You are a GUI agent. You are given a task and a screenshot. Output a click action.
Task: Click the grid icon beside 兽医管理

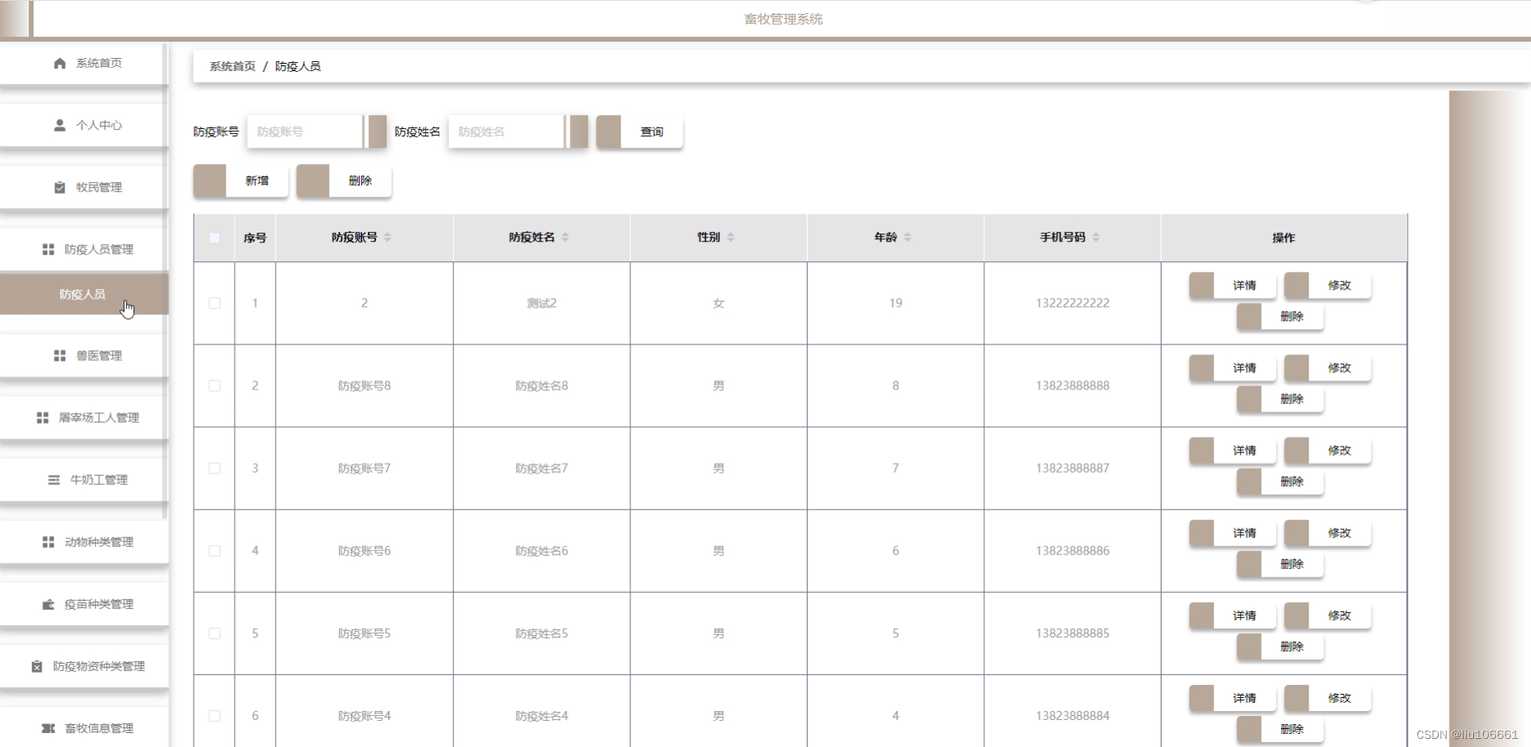pyautogui.click(x=60, y=355)
